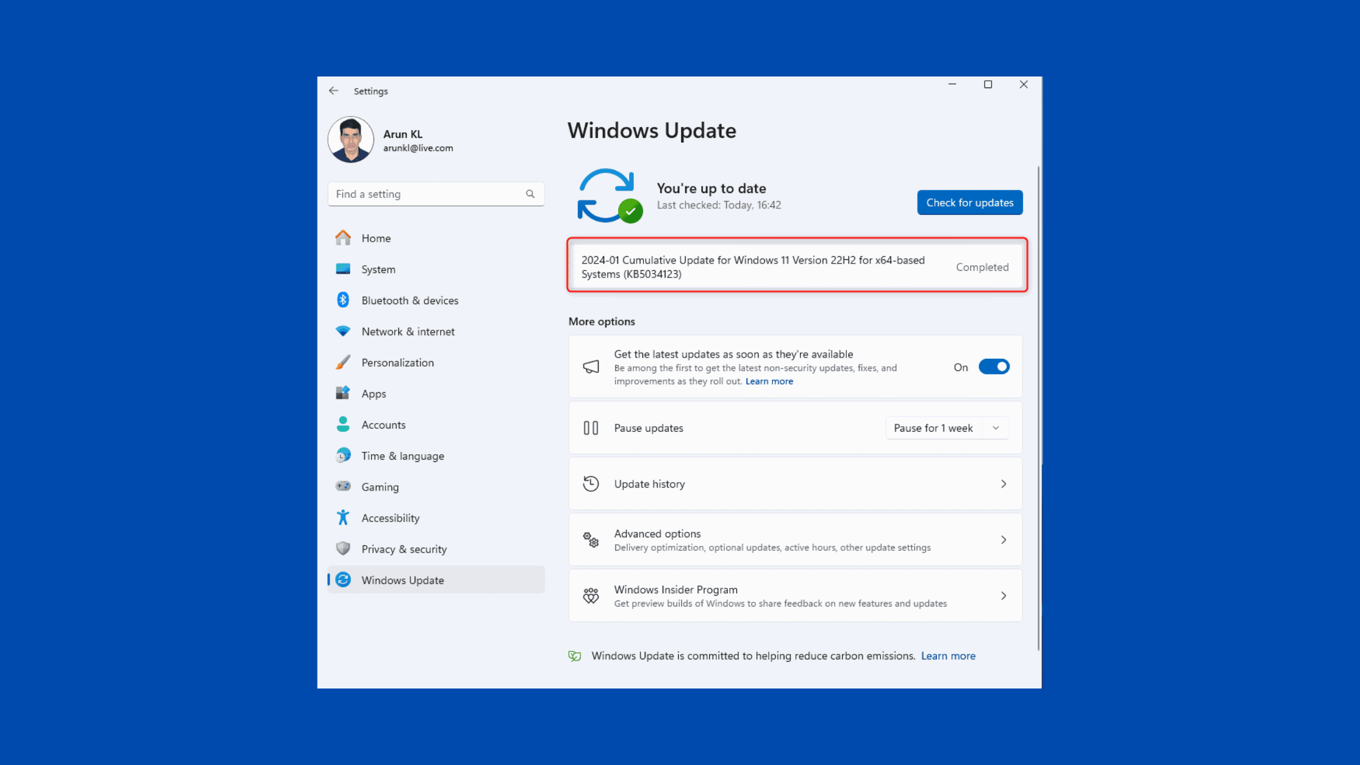
Task: Expand Advanced options settings chevron
Action: pyautogui.click(x=1003, y=540)
